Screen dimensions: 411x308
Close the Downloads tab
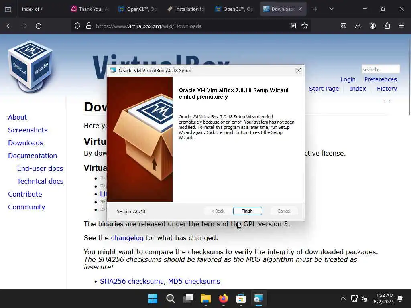point(300,9)
